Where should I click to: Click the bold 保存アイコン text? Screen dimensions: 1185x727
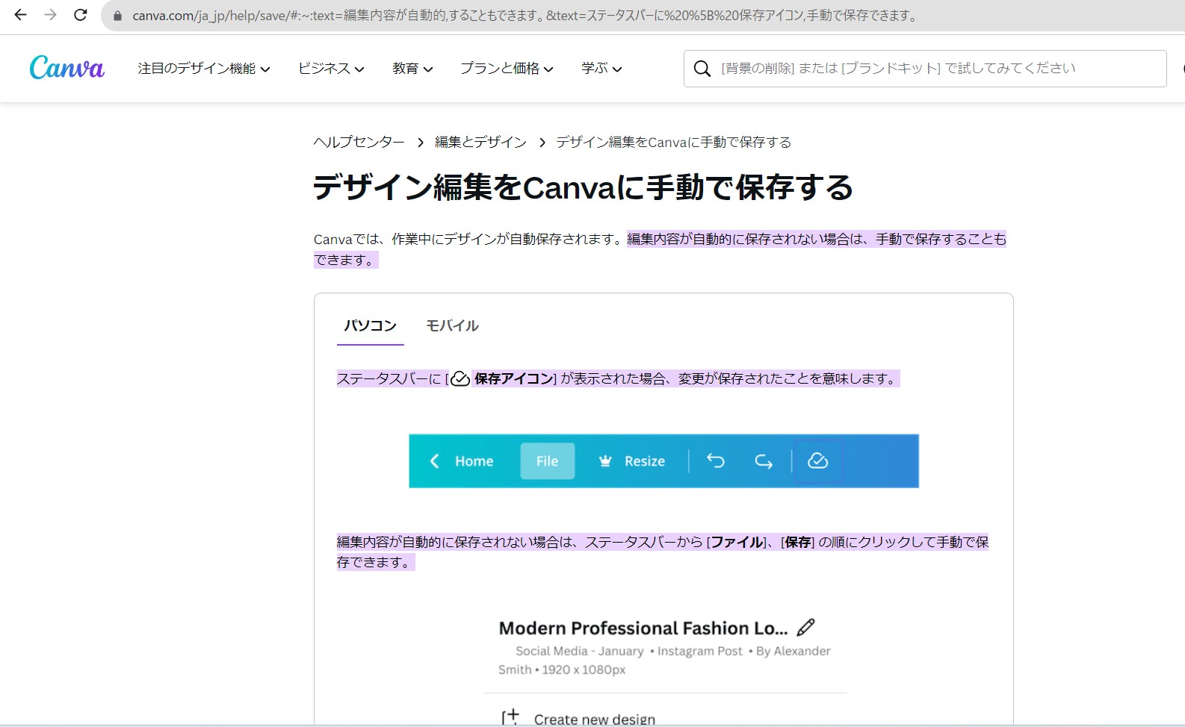(513, 379)
